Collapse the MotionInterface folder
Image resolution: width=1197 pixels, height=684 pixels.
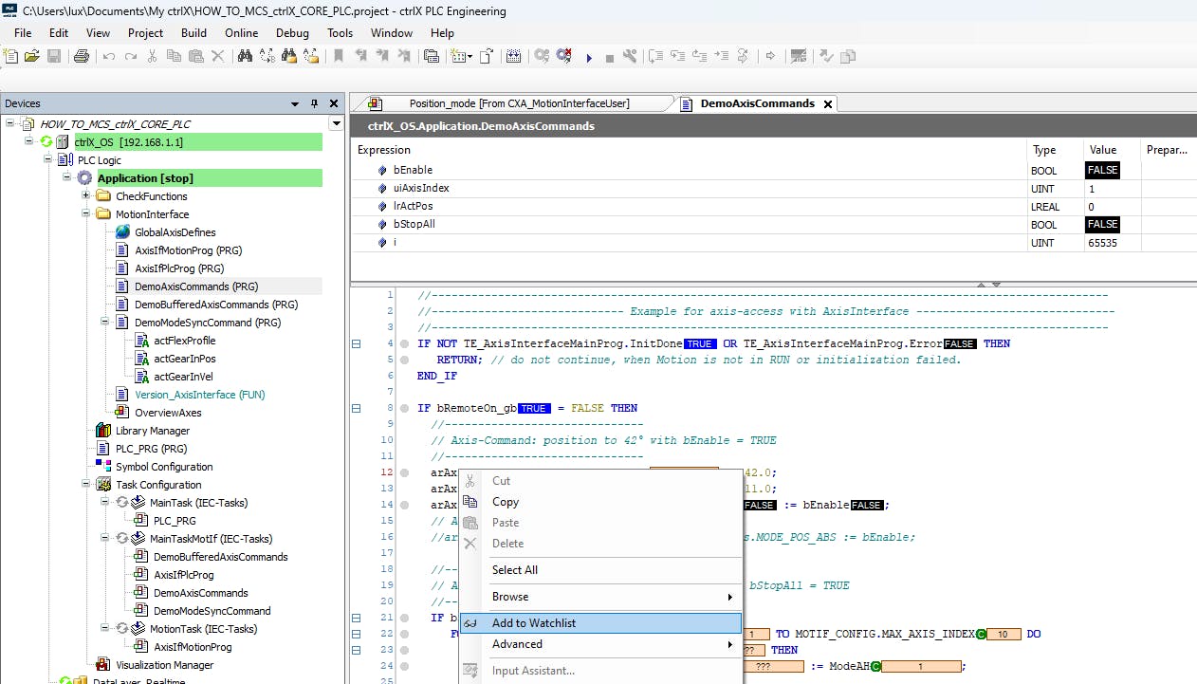[x=86, y=214]
